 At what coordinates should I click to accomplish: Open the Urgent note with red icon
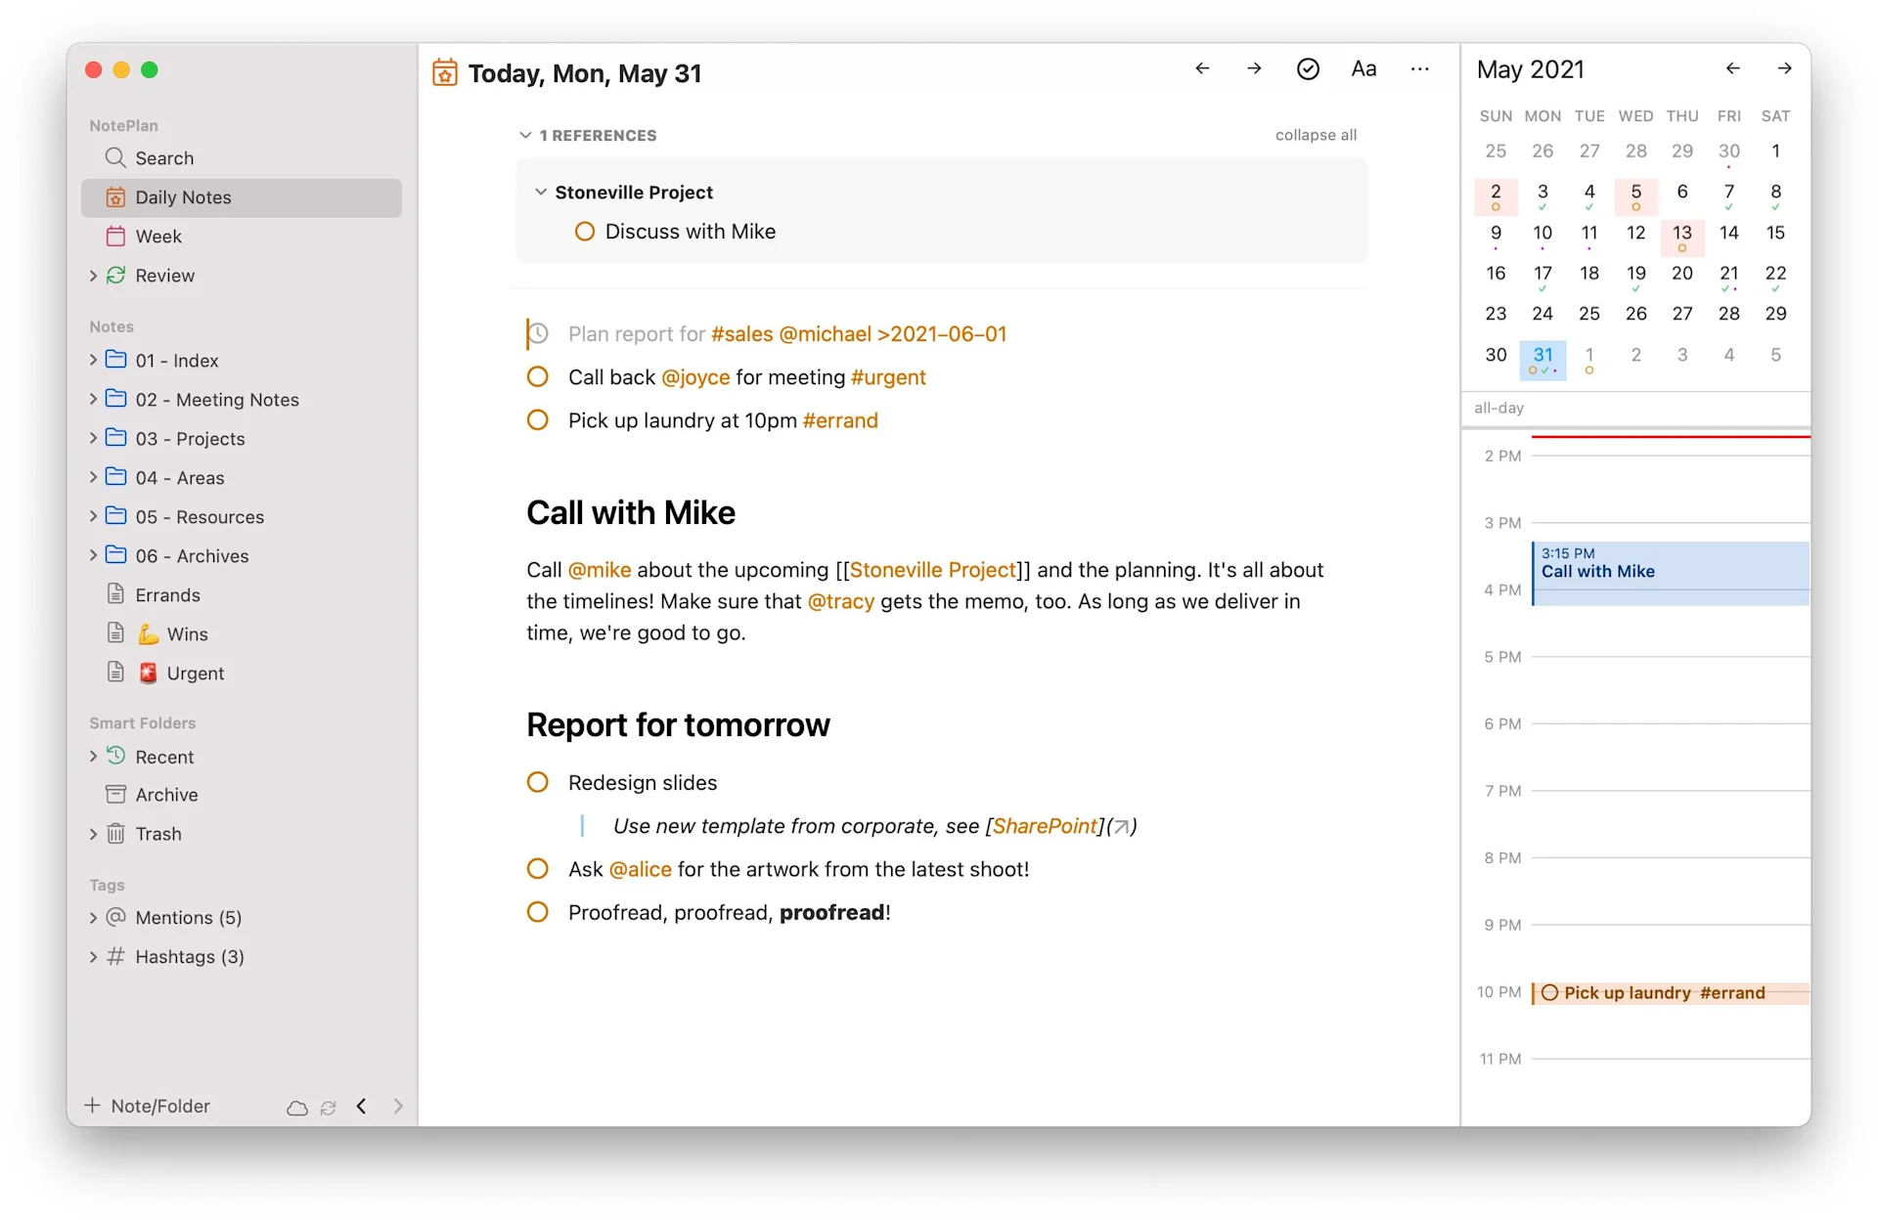click(x=192, y=673)
